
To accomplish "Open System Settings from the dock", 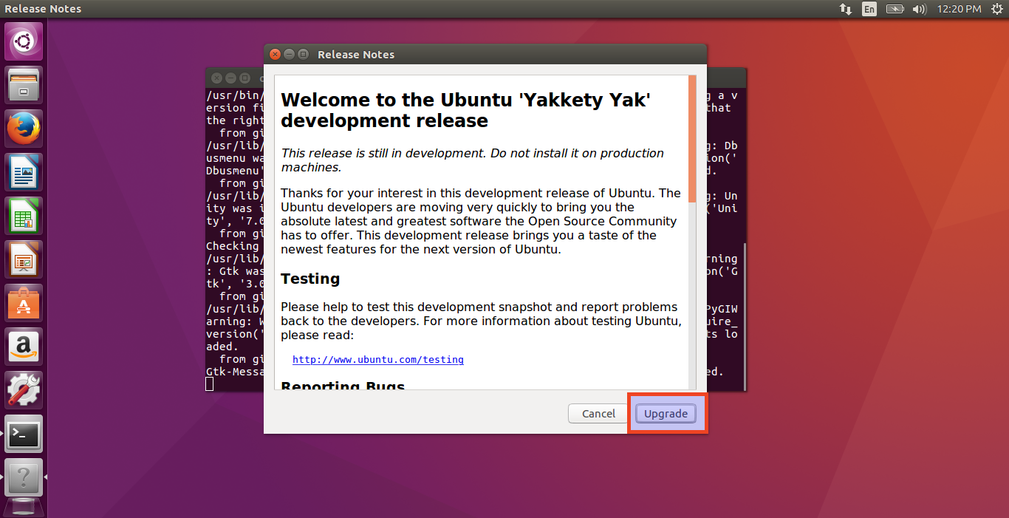I will pyautogui.click(x=24, y=390).
